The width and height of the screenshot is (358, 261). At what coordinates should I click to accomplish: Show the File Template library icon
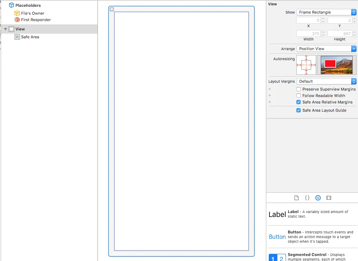click(296, 198)
